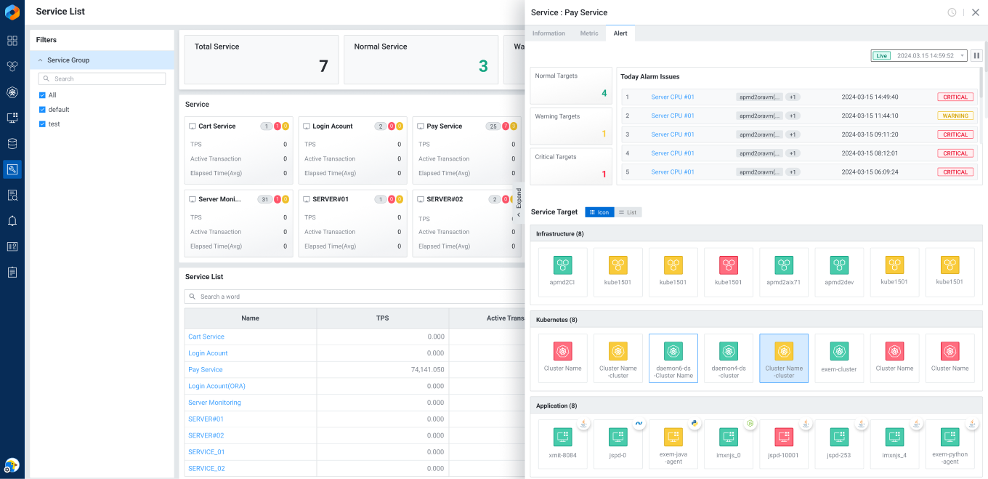Switch to the Information tab
The width and height of the screenshot is (988, 479).
point(548,33)
